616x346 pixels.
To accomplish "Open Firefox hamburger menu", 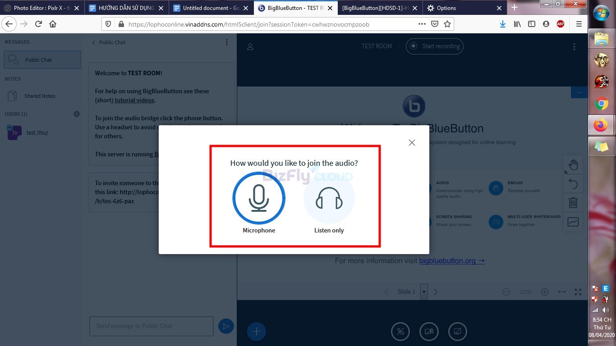I will [579, 24].
